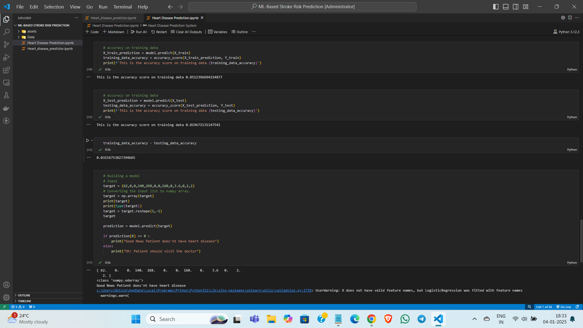Restart the notebook kernel
Viewport: 583px width, 328px height.
pos(159,32)
